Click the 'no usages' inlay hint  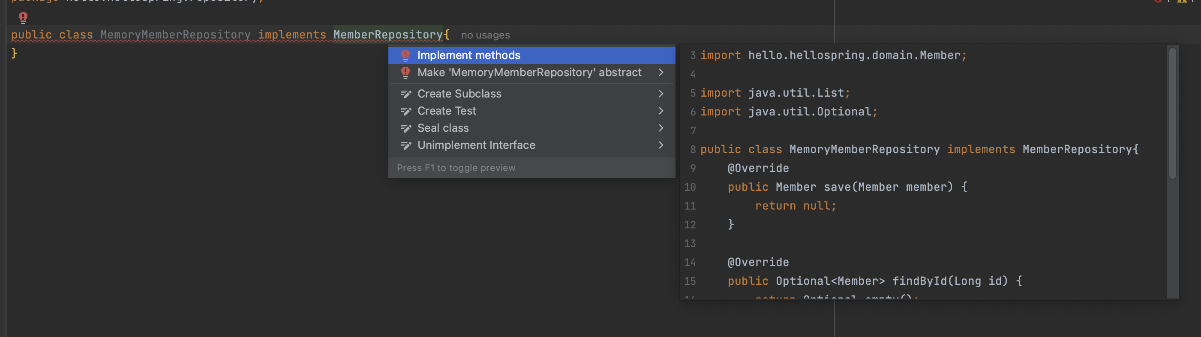point(485,35)
